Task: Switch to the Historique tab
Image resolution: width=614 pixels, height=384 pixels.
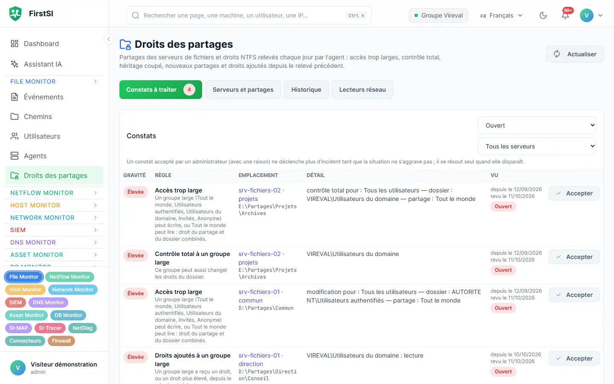Action: [x=306, y=90]
